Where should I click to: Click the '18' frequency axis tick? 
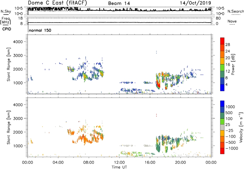[20, 18]
